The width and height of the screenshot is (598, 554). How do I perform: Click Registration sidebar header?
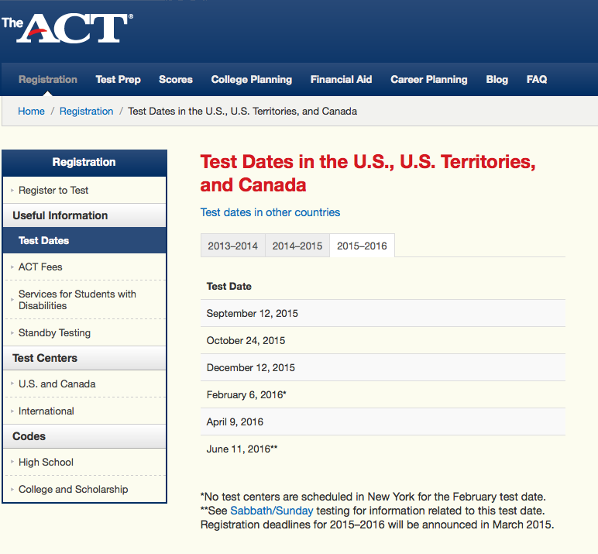click(x=84, y=162)
